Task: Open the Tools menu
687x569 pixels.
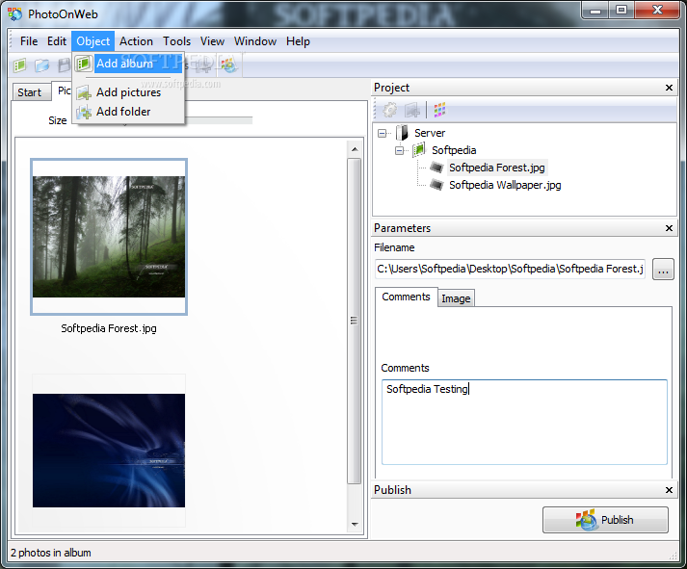Action: click(177, 41)
